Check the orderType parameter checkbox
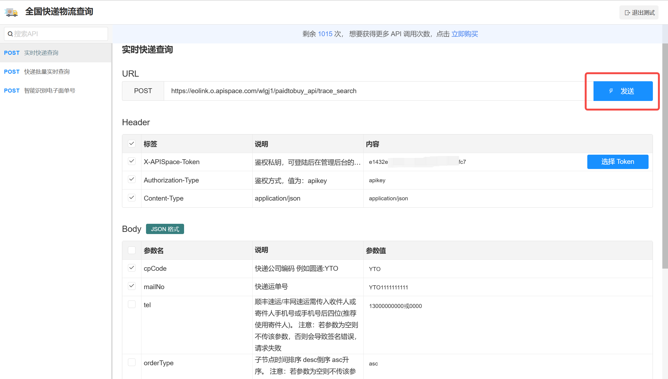This screenshot has width=668, height=379. [131, 362]
